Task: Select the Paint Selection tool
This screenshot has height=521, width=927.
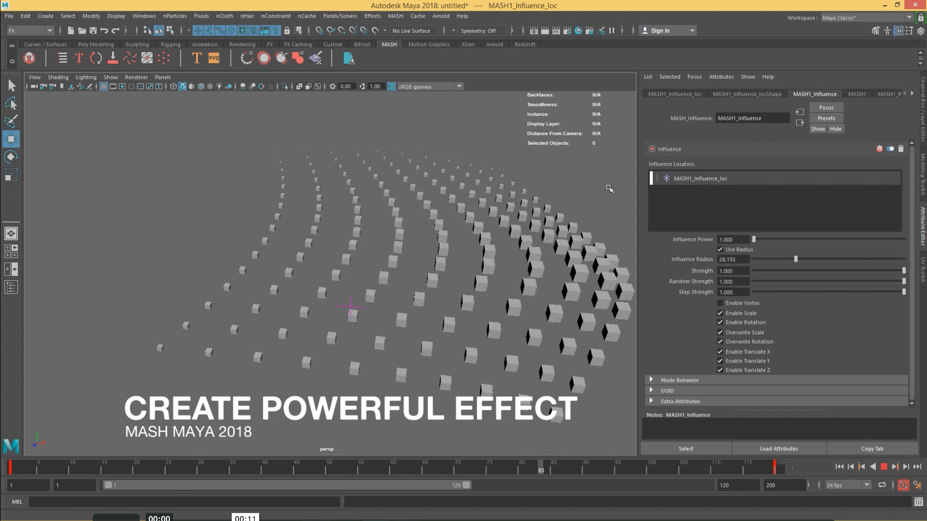Action: pyautogui.click(x=11, y=121)
